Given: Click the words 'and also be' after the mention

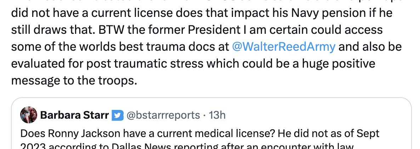Looking at the screenshot, I should click(x=371, y=47).
